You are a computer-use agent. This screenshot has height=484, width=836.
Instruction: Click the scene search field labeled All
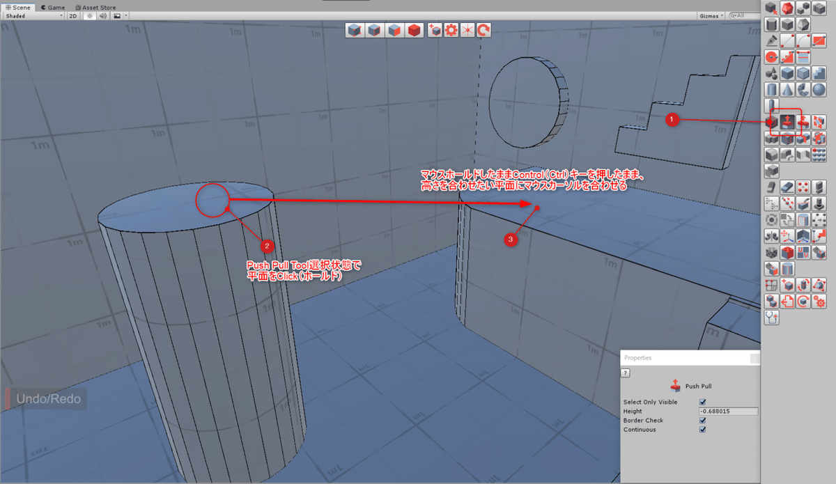pos(745,15)
